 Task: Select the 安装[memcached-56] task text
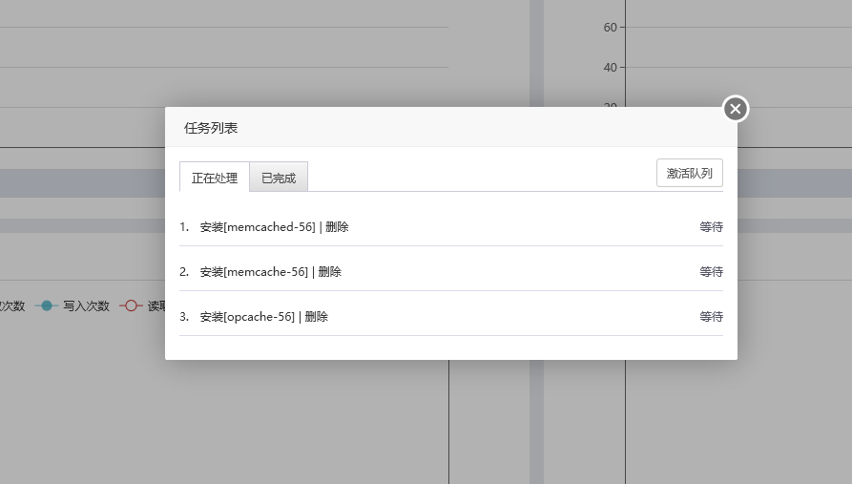tap(258, 227)
